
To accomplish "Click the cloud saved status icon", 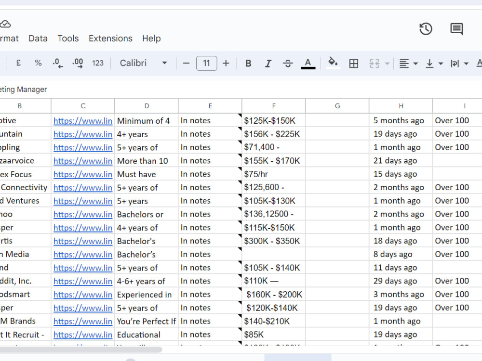I will pos(5,24).
